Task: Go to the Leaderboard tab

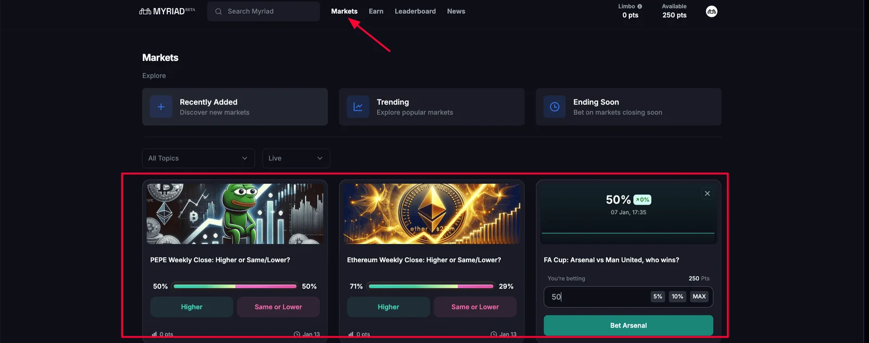Action: tap(415, 11)
